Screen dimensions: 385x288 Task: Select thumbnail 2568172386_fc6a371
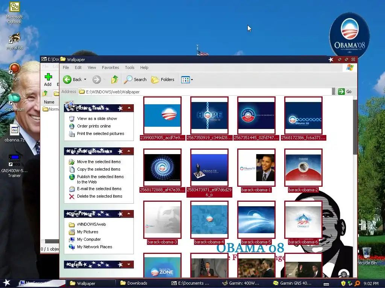tap(303, 115)
